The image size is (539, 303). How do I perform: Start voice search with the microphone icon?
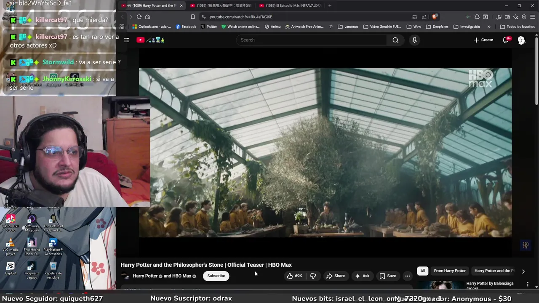coord(414,40)
